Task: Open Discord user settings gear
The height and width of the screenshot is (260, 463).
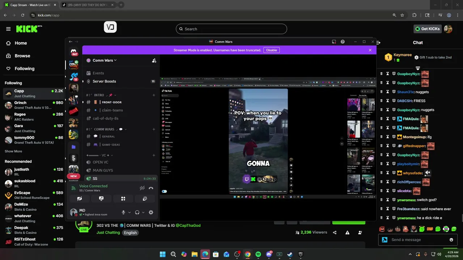Action: pyautogui.click(x=151, y=212)
